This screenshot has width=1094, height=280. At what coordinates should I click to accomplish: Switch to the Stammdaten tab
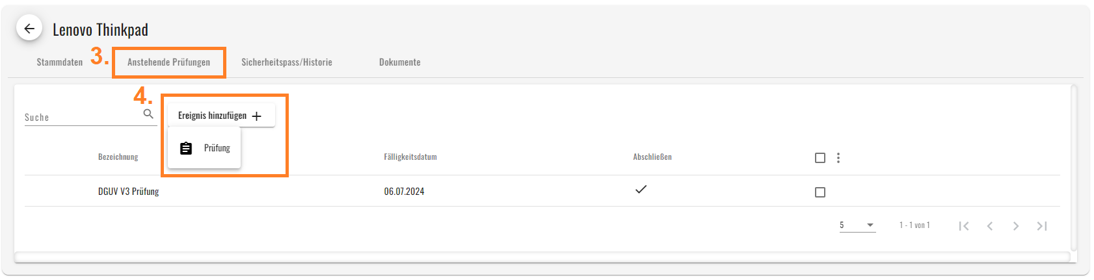[60, 62]
